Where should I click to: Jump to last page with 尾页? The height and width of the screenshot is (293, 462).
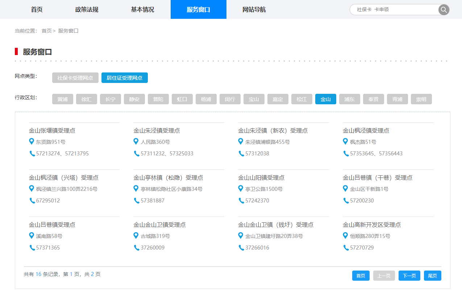coord(433,276)
